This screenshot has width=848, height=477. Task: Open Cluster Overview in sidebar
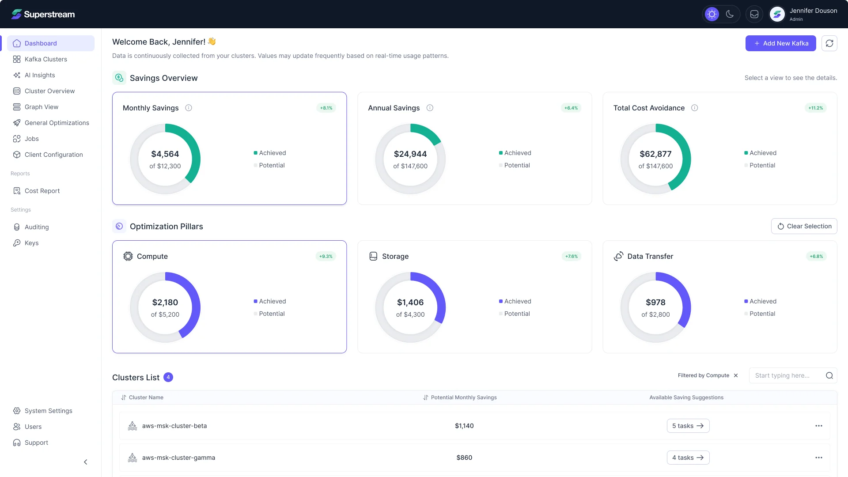[51, 91]
